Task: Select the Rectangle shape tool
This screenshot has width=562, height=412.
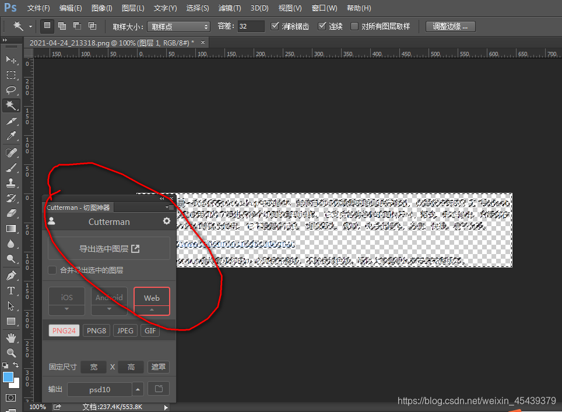Action: (11, 321)
